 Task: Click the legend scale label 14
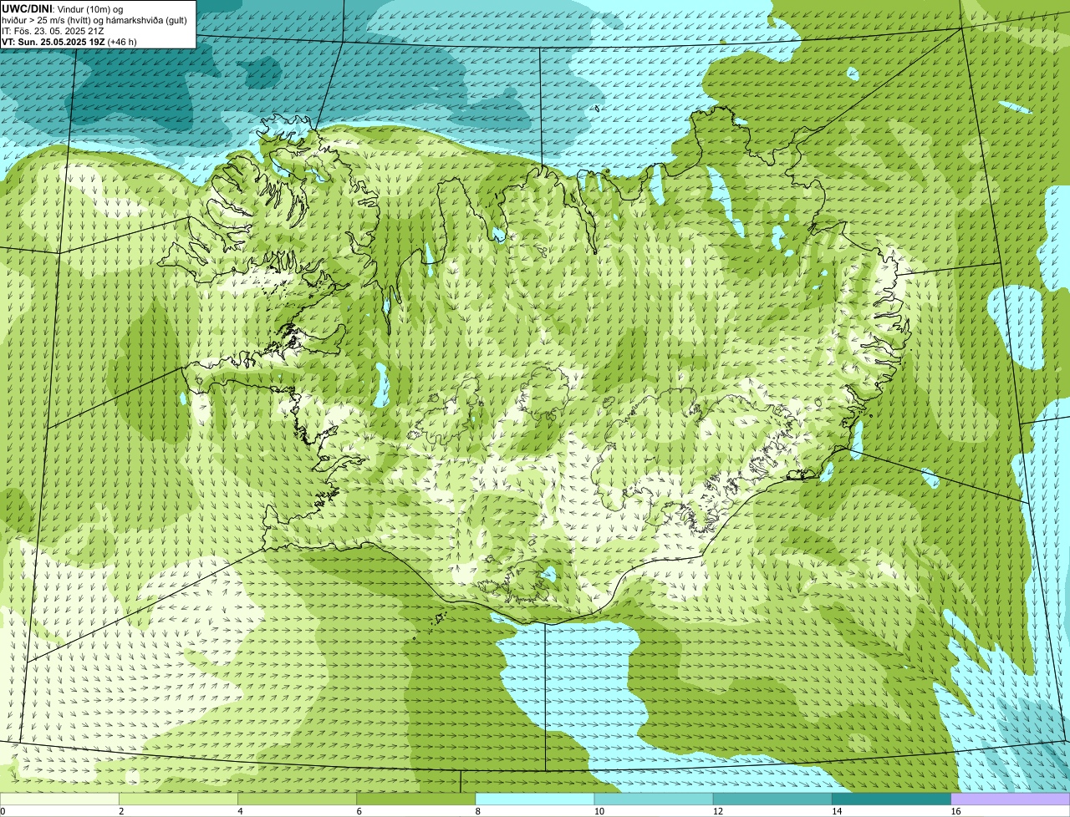[837, 811]
